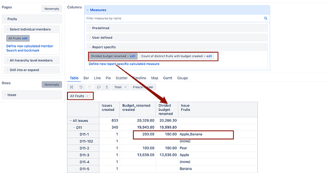The image size is (330, 173).
Task: Open the All Fruits page dropdown
Action: pyautogui.click(x=79, y=96)
